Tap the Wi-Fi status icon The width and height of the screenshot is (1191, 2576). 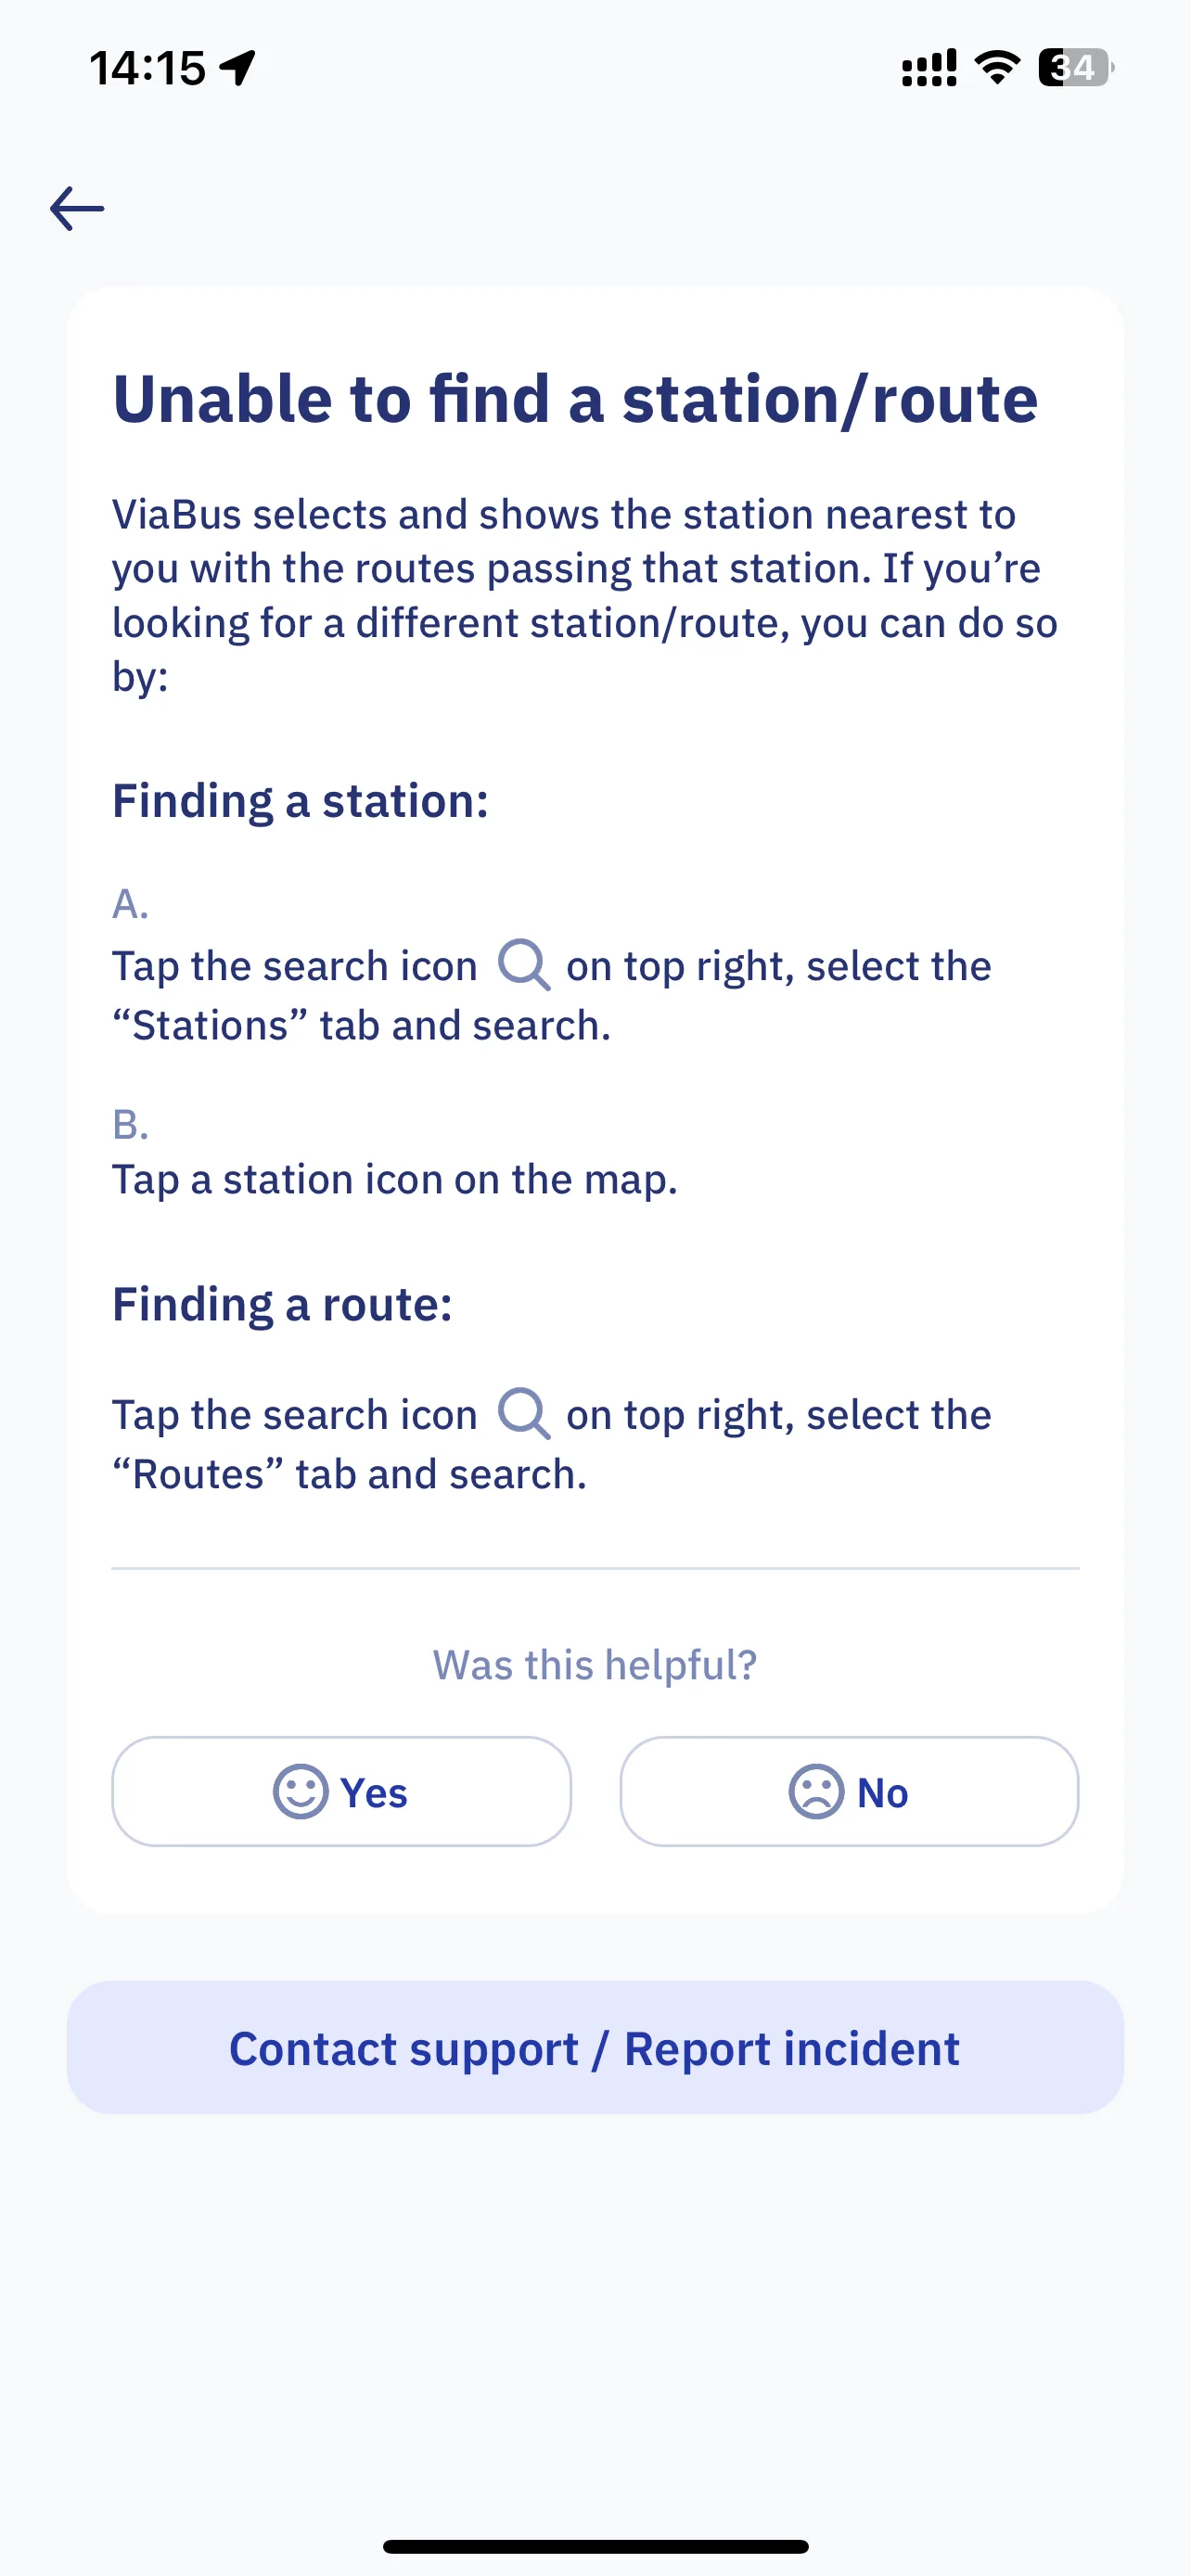997,67
